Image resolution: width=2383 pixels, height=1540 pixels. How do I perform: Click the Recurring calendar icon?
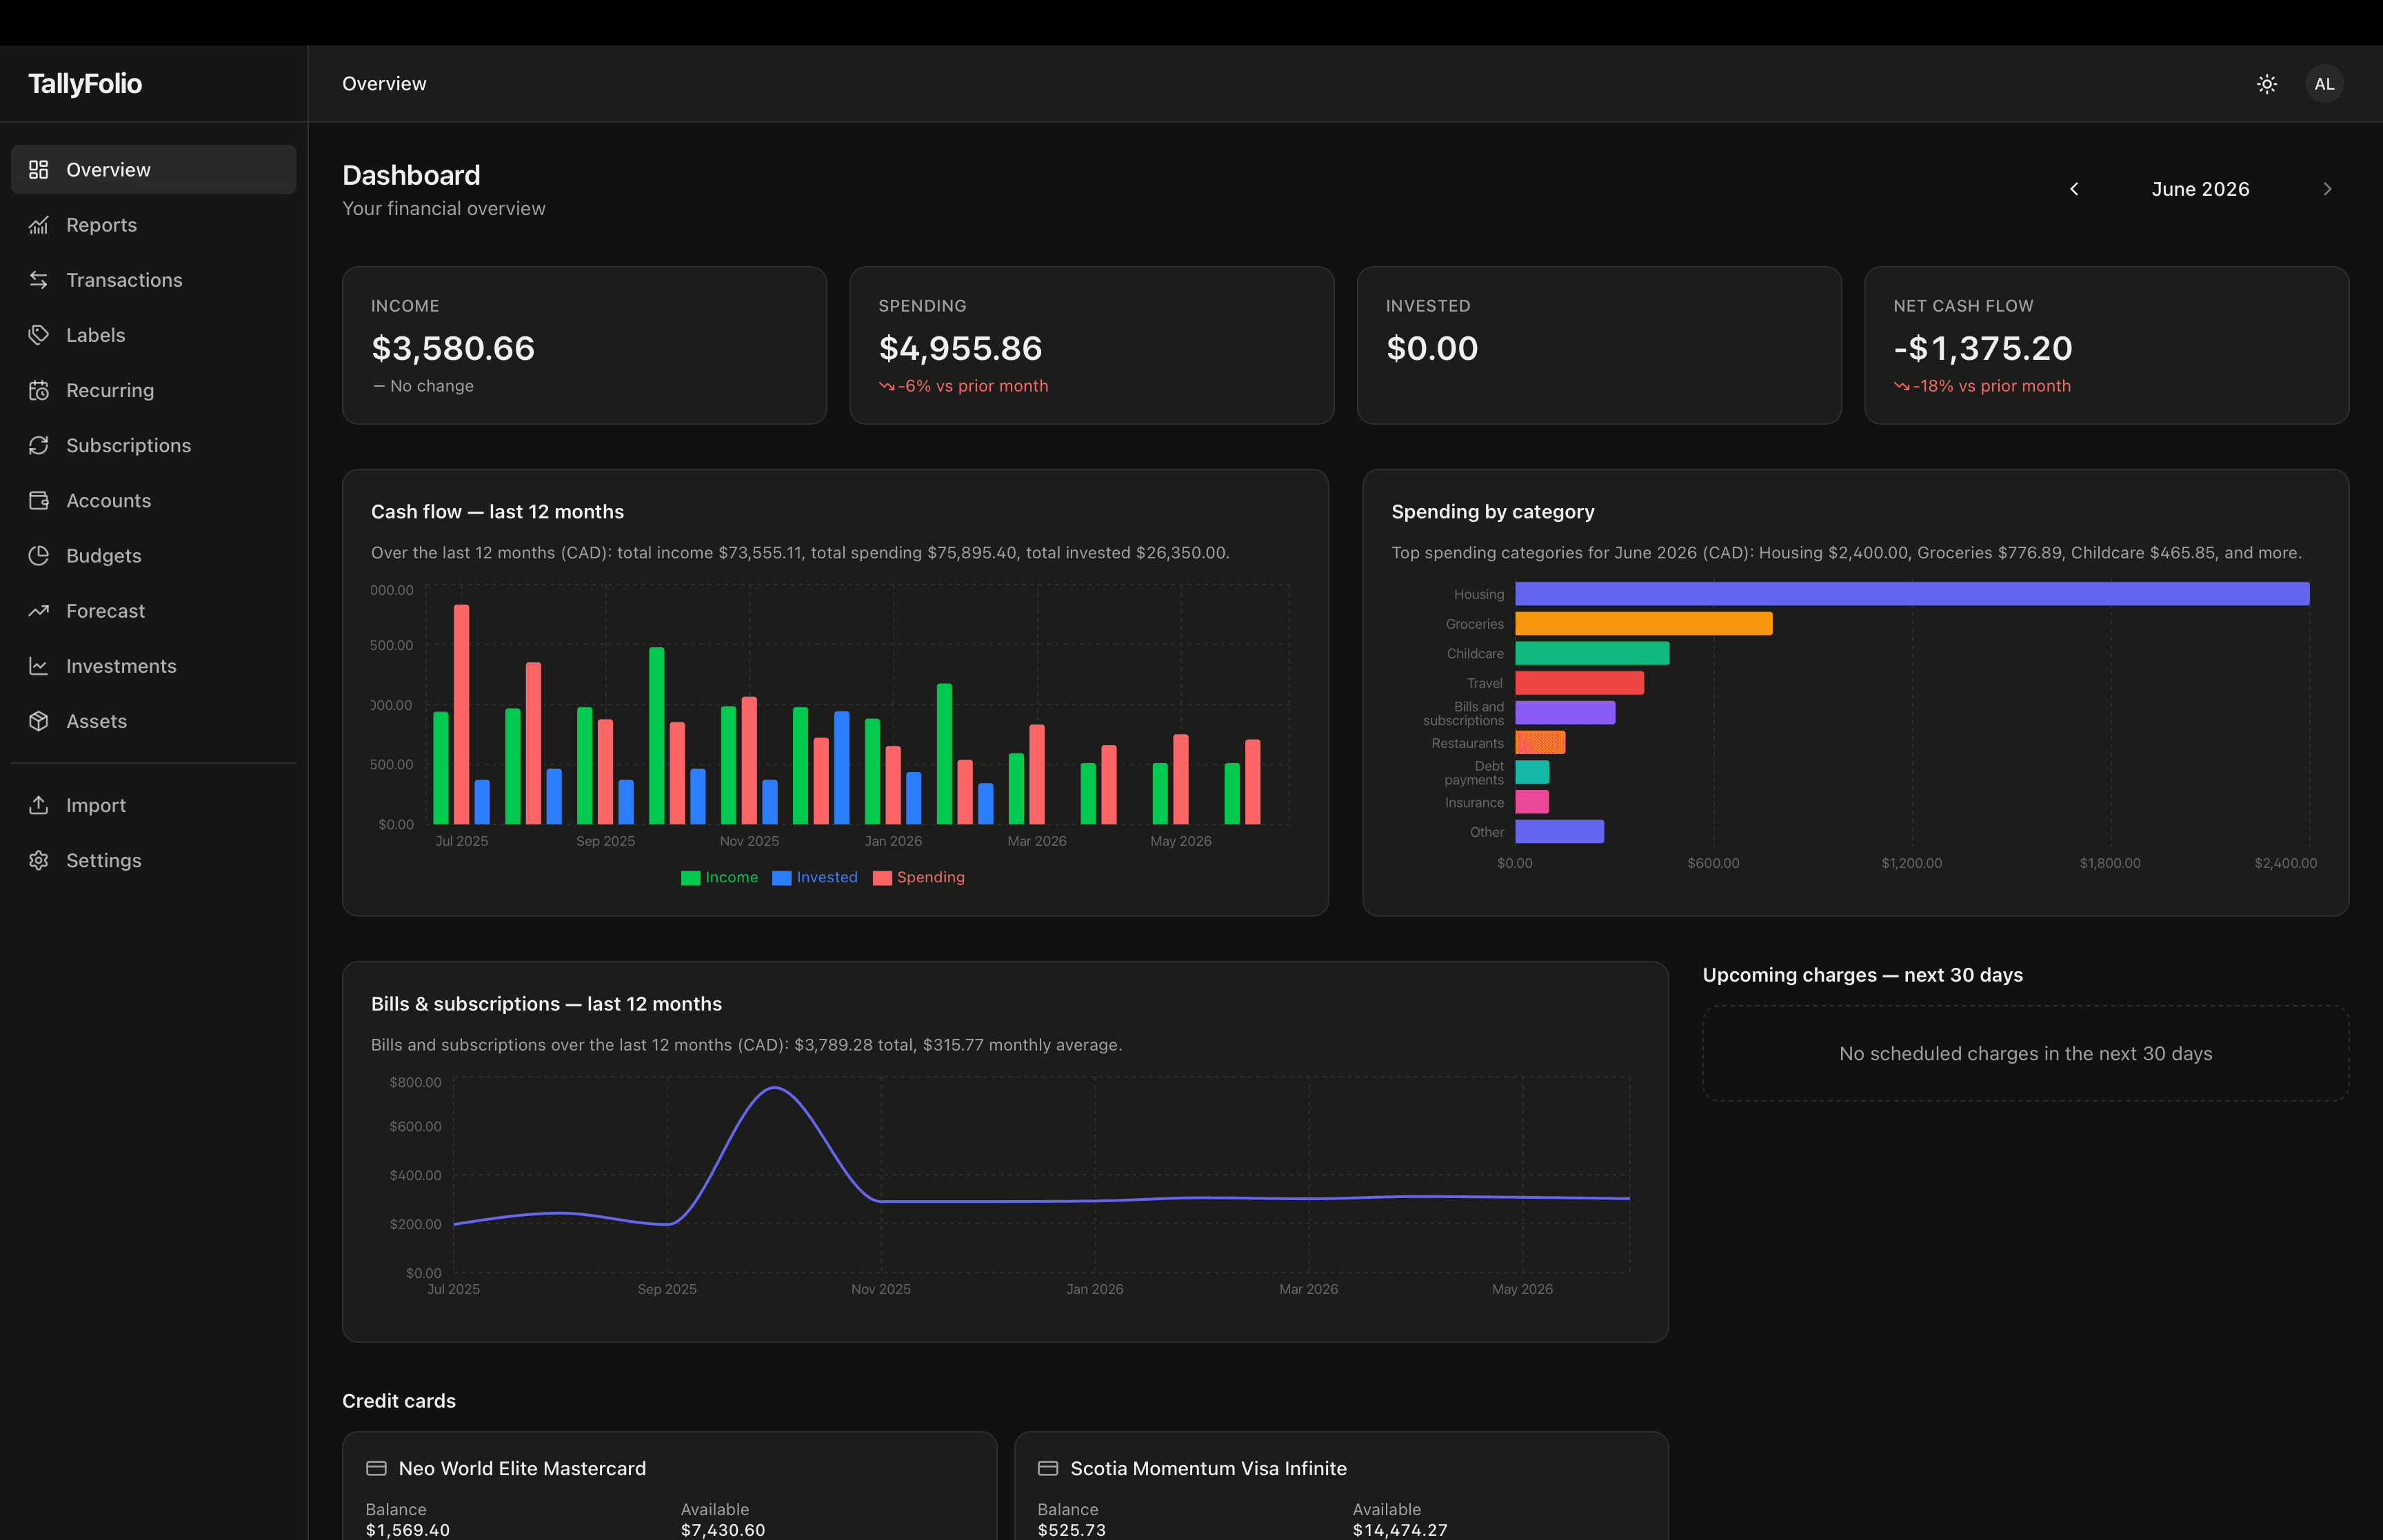38,390
